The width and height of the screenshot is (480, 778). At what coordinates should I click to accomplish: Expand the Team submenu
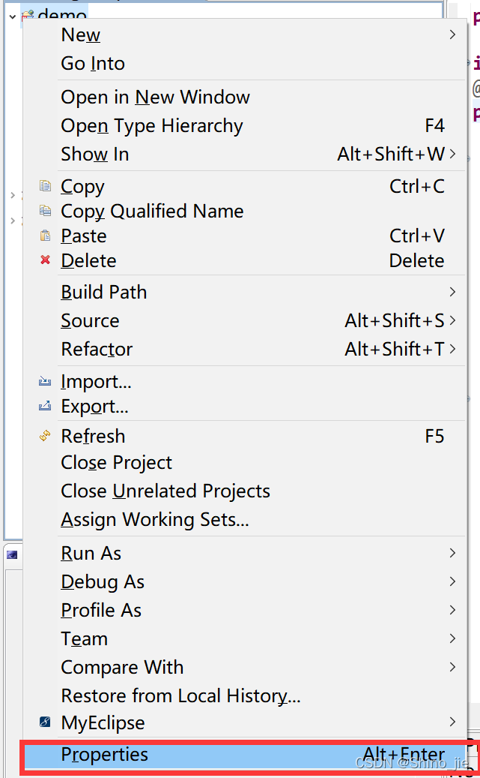[x=452, y=639]
